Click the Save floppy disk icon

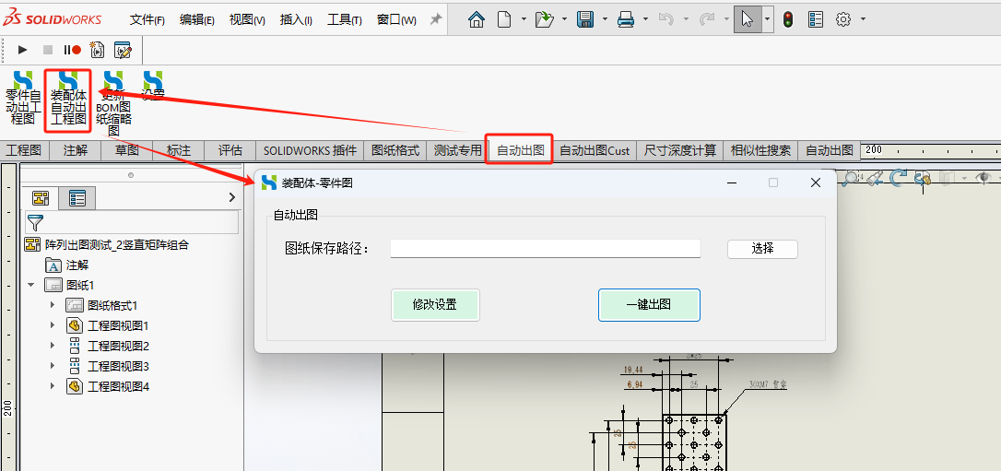[584, 19]
